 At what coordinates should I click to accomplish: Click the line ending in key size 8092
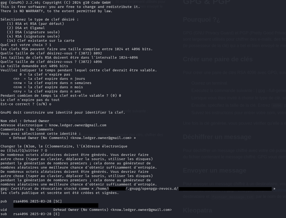click(51, 53)
